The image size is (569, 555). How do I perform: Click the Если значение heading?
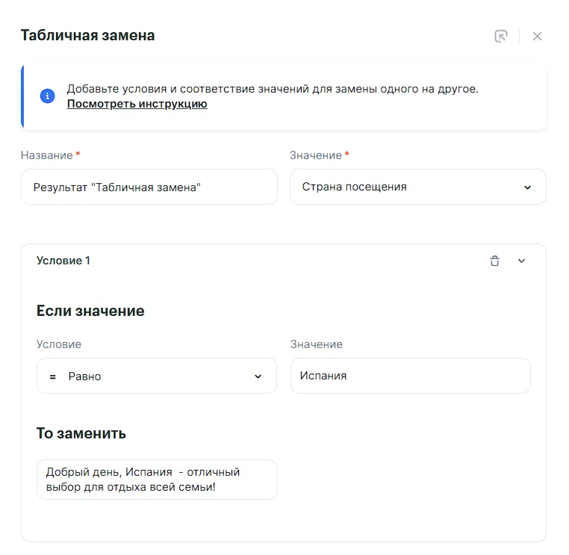(x=90, y=311)
